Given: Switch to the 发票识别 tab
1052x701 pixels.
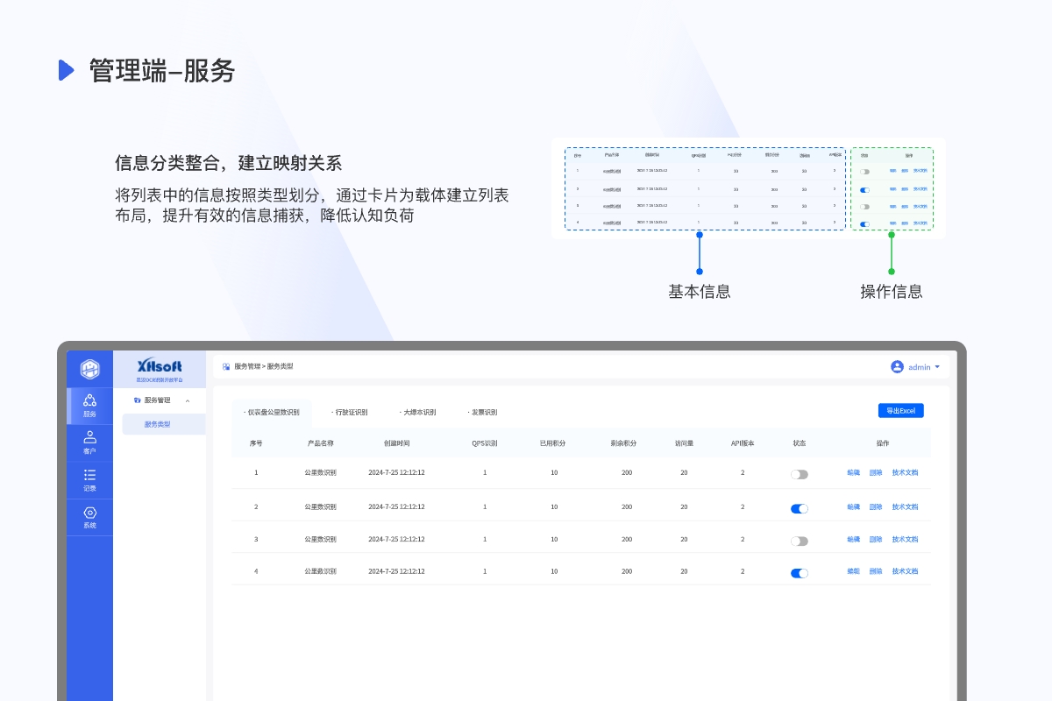Looking at the screenshot, I should point(482,412).
